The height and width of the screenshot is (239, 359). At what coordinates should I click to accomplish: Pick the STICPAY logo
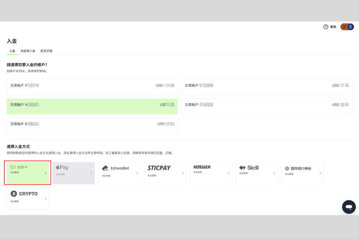coord(159,168)
